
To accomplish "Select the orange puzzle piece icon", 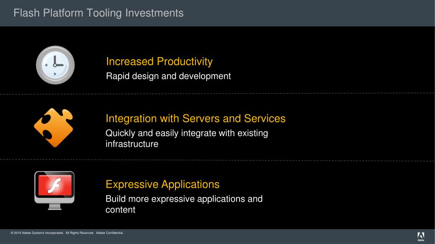I will coord(54,127).
